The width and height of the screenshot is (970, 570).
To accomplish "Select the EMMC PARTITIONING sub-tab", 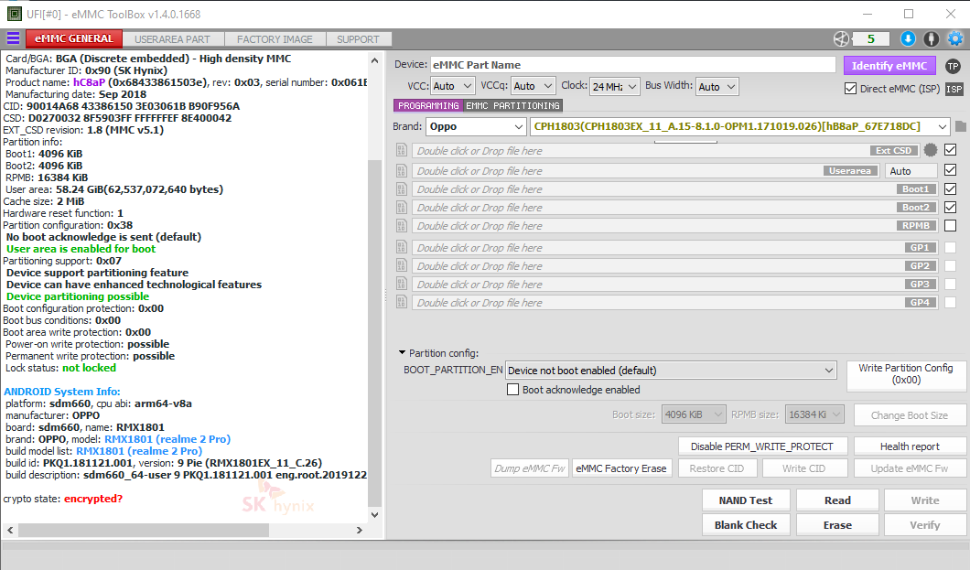I will (x=512, y=106).
